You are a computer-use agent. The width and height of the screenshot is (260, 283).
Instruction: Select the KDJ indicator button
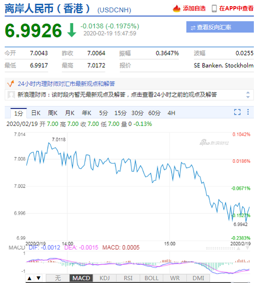point(104,278)
